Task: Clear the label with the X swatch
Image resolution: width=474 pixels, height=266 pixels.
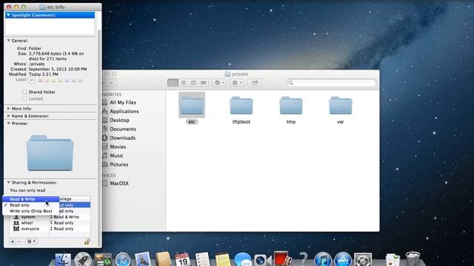Action: [x=32, y=81]
